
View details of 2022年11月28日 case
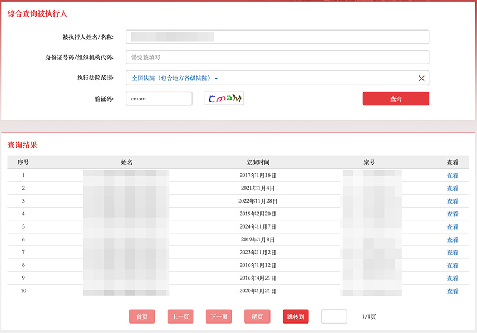[x=453, y=201]
